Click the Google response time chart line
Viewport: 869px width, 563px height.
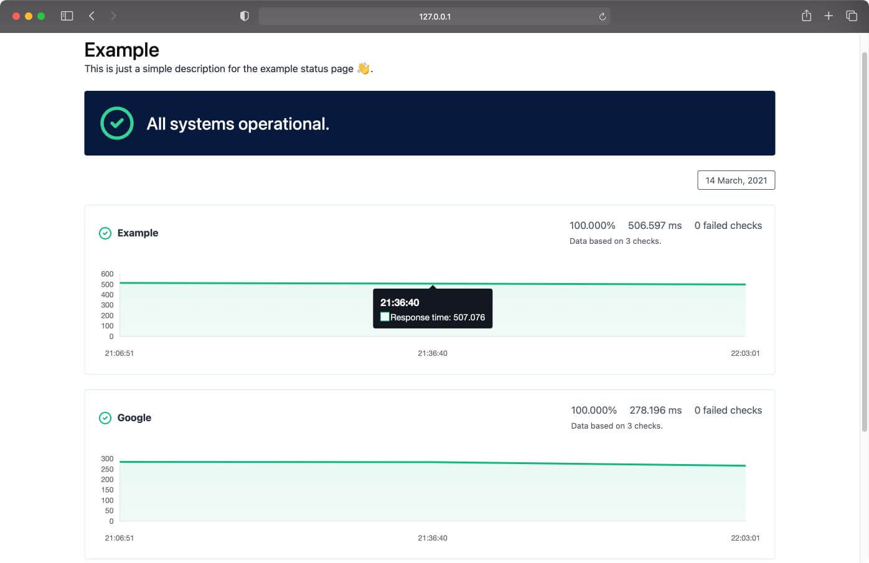432,463
